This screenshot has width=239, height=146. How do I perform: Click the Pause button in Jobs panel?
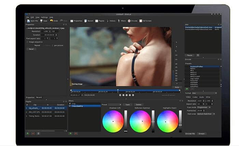pyautogui.click(x=189, y=55)
